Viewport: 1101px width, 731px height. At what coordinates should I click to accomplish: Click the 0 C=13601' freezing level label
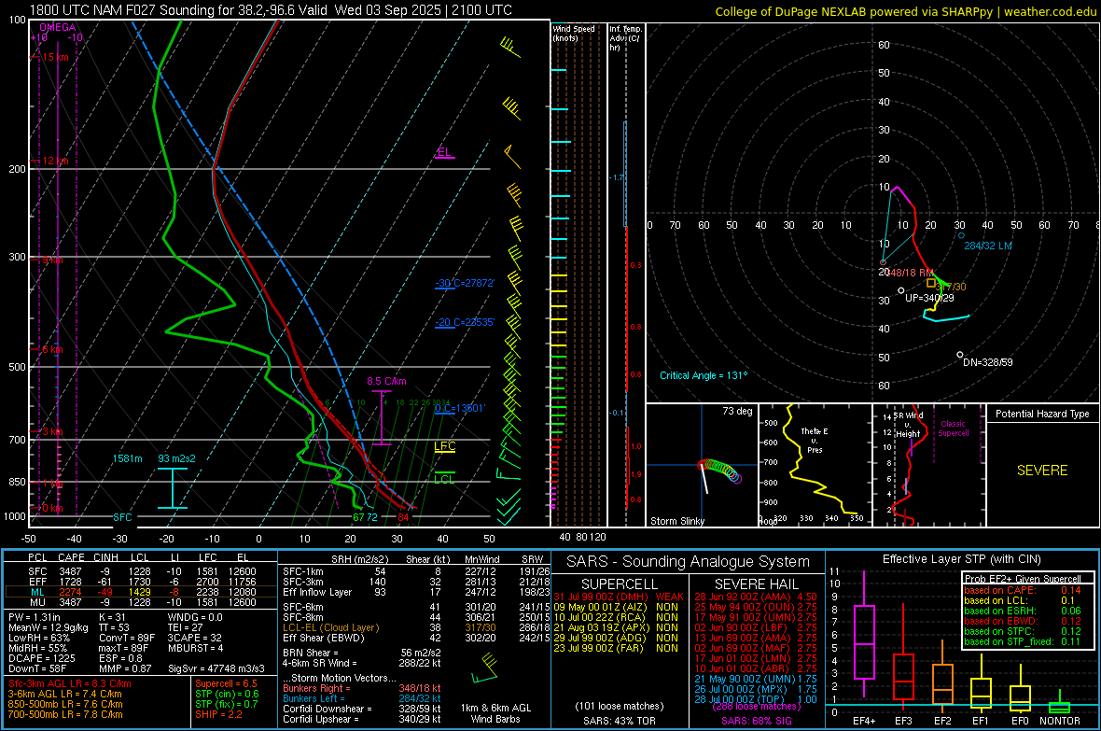[460, 408]
